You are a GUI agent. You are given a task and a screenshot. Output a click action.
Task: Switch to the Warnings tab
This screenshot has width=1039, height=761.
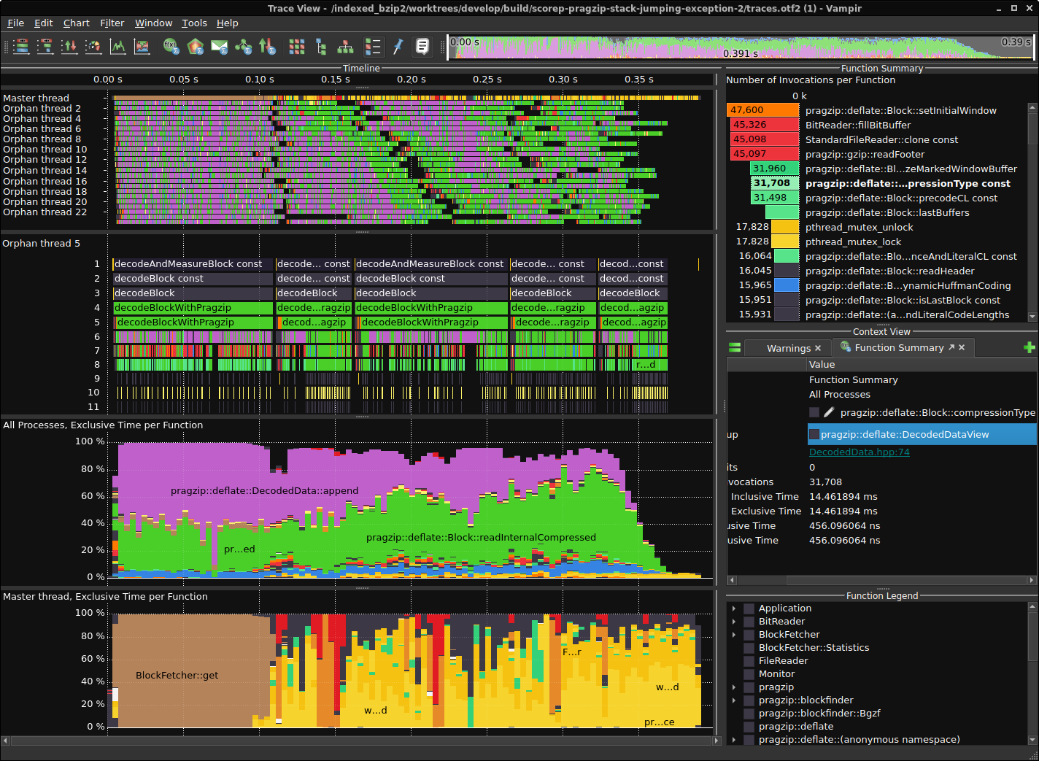788,349
